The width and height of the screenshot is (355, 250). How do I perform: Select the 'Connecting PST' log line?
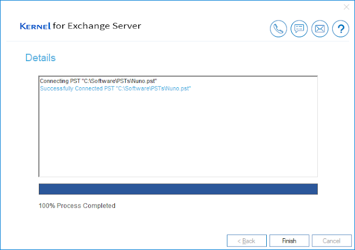[99, 81]
